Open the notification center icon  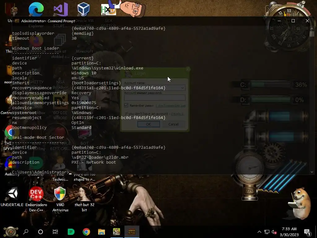(307, 232)
